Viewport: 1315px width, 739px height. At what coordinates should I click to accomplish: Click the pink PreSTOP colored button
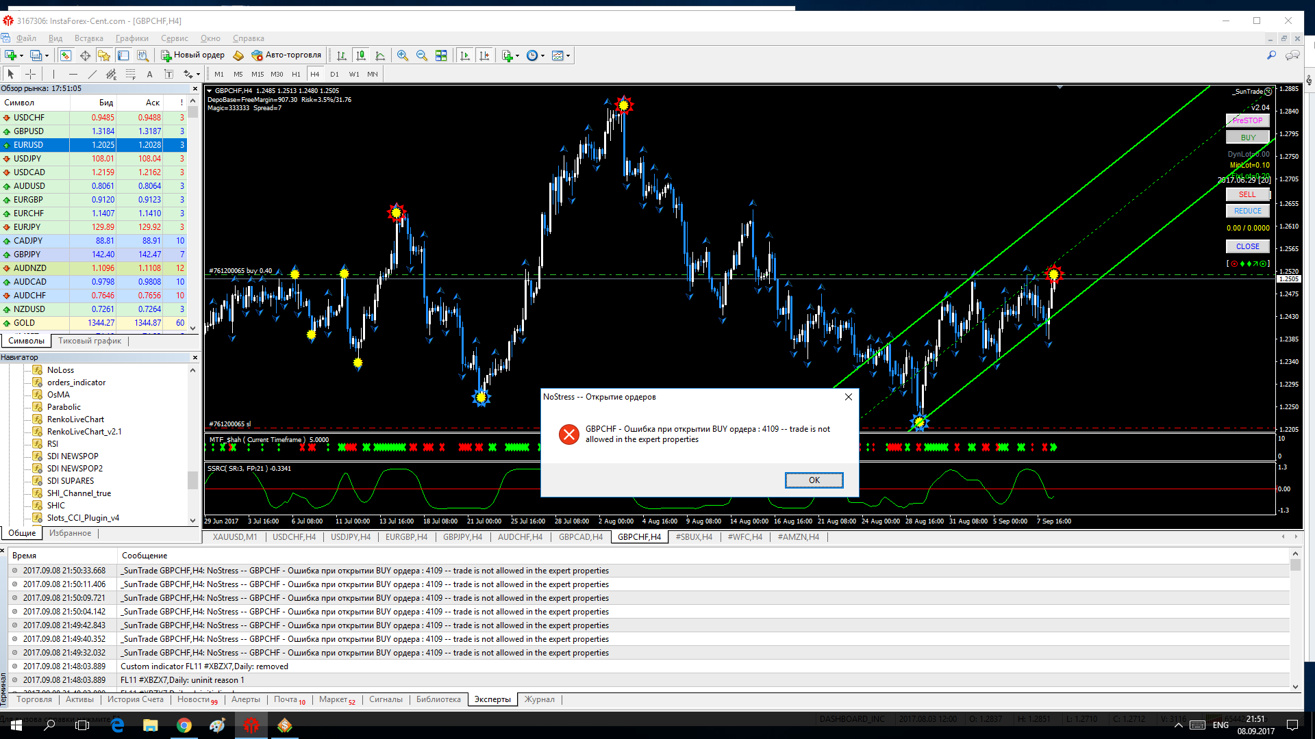point(1247,120)
